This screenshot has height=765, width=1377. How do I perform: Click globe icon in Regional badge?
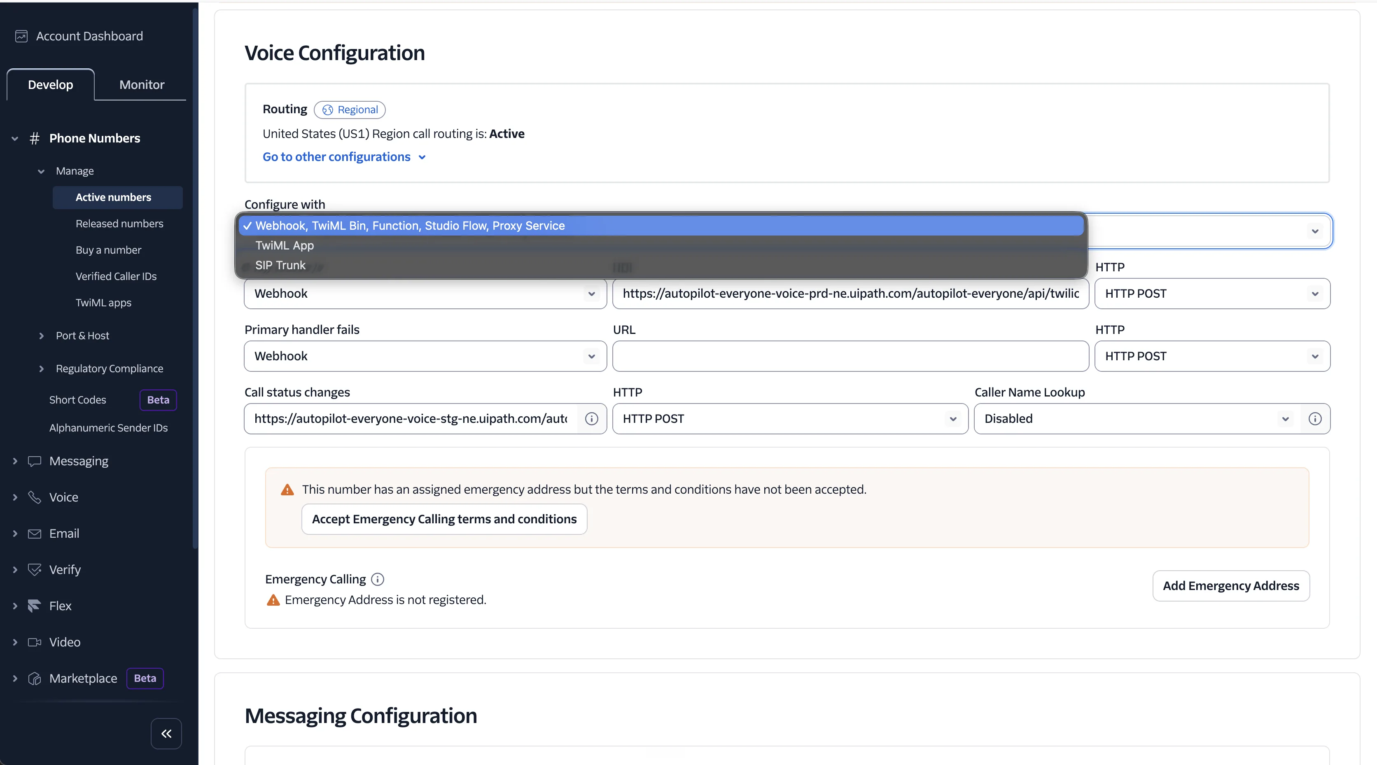[x=328, y=110]
